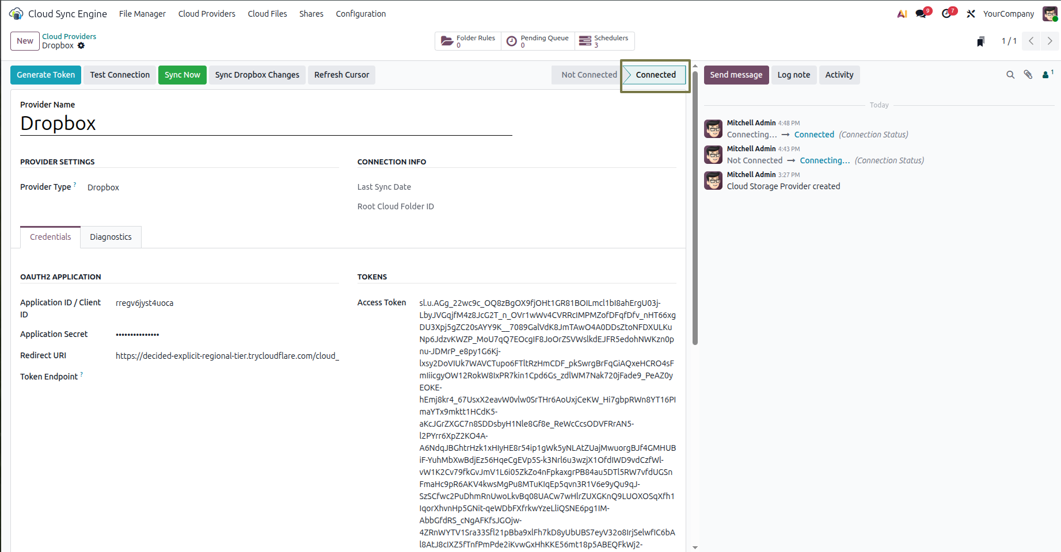This screenshot has width=1061, height=552.
Task: Select the Connected status stage
Action: 655,75
